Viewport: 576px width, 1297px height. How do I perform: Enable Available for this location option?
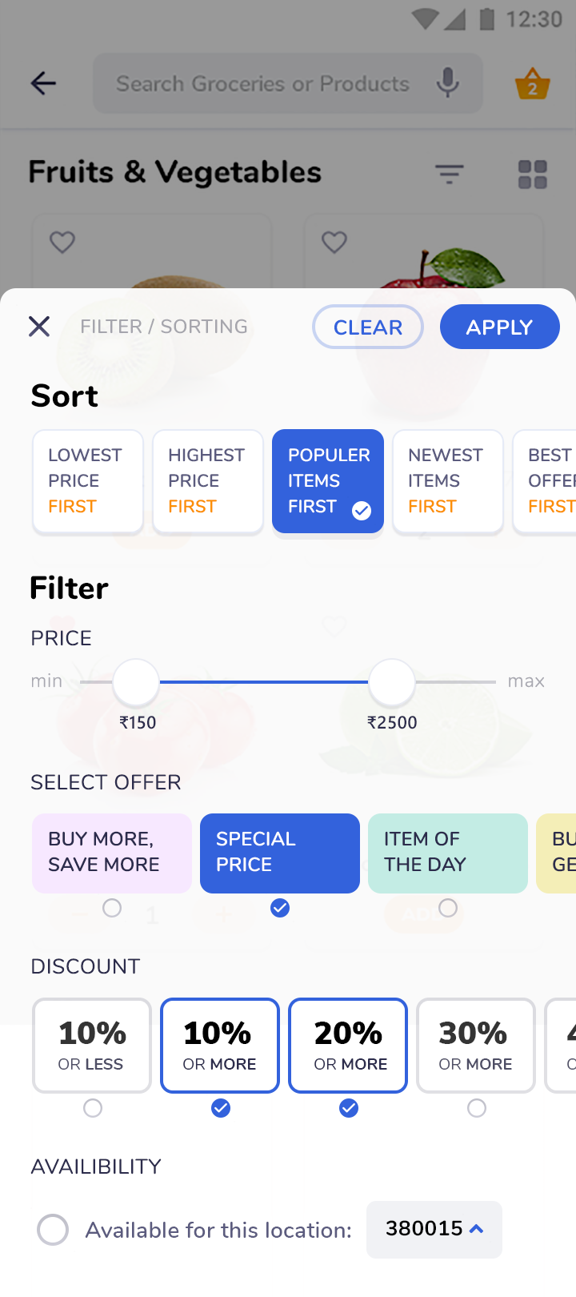coord(53,1230)
